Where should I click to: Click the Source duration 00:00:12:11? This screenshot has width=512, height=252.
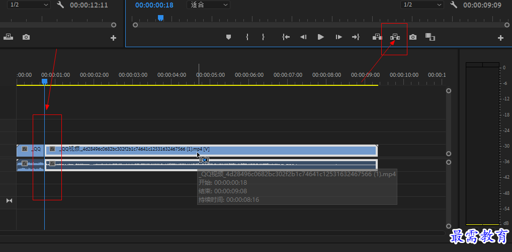(89, 5)
